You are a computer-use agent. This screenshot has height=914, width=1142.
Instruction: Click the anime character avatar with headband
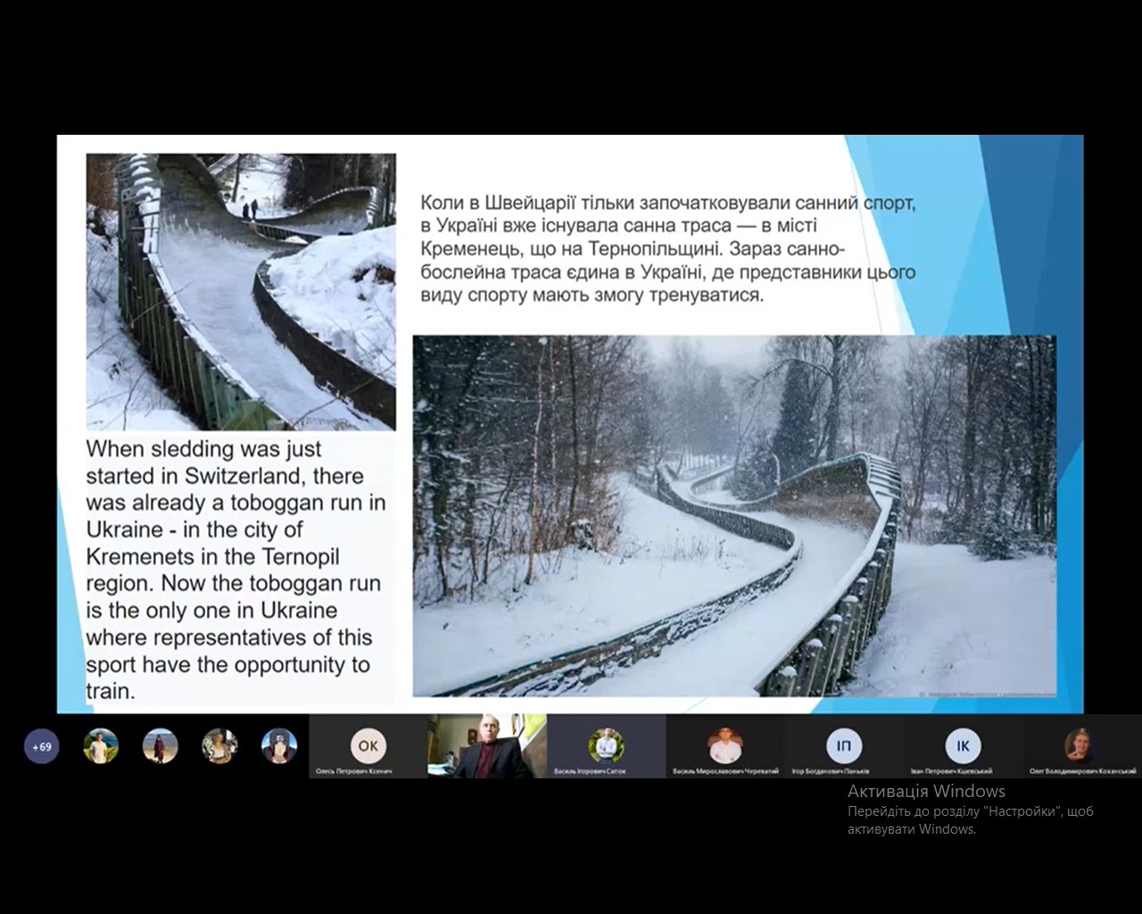tap(279, 746)
